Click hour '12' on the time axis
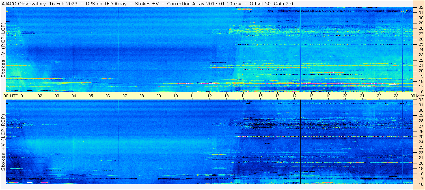 210,96
